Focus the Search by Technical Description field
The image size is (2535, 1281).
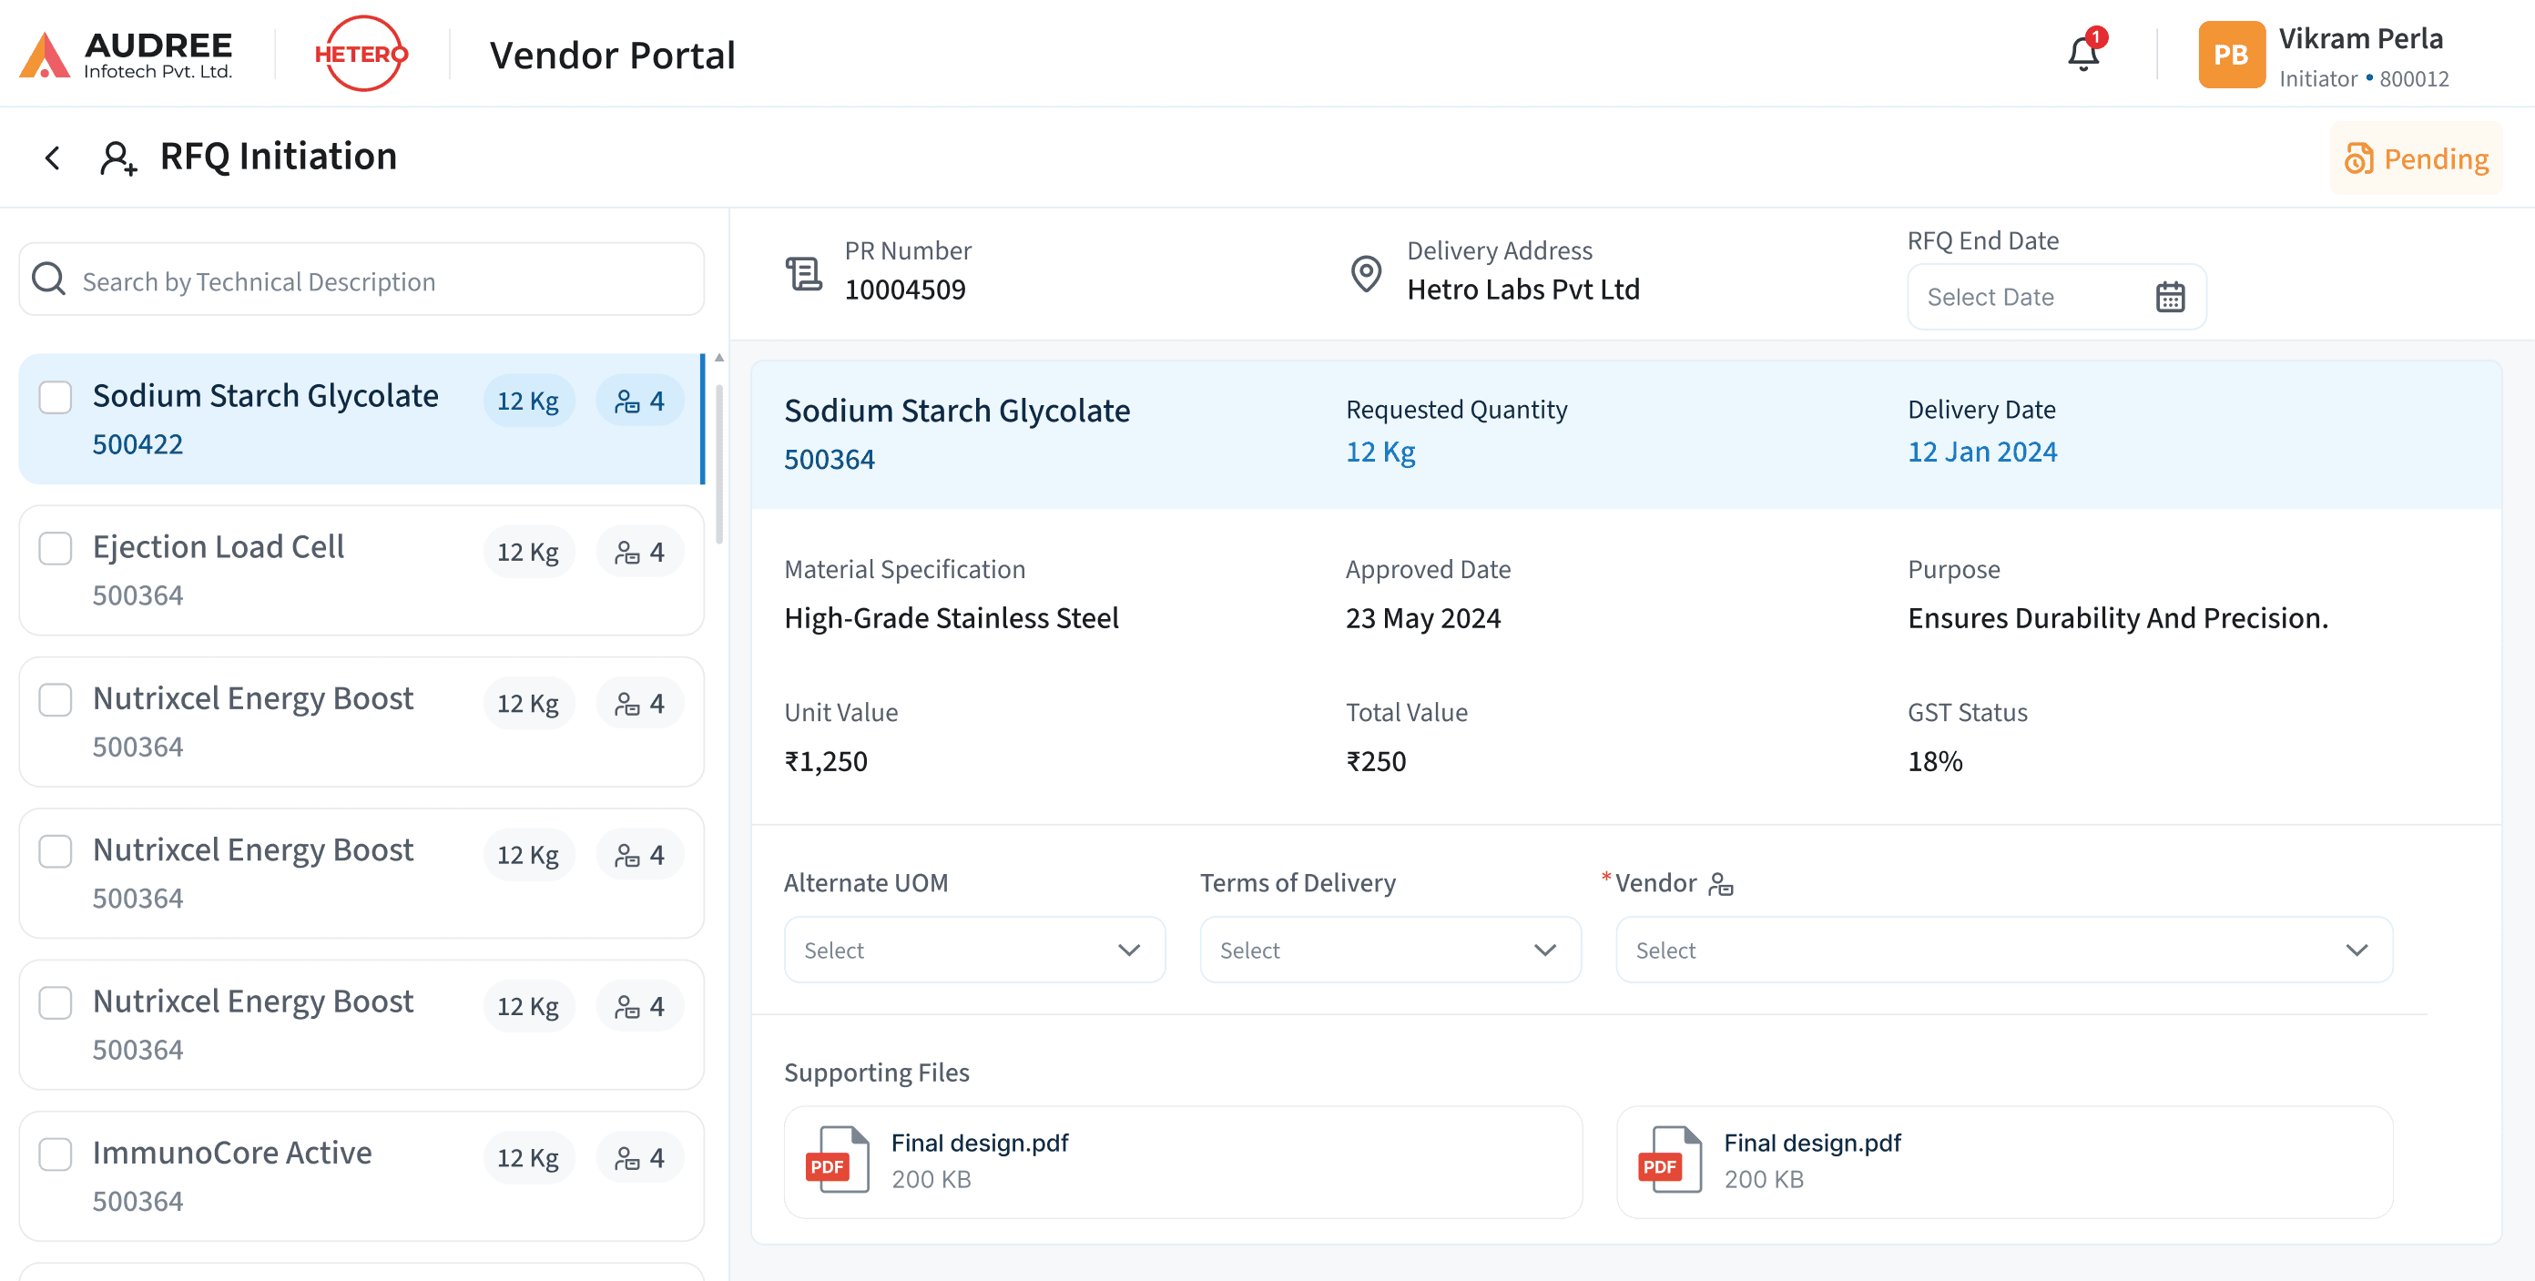tap(361, 281)
